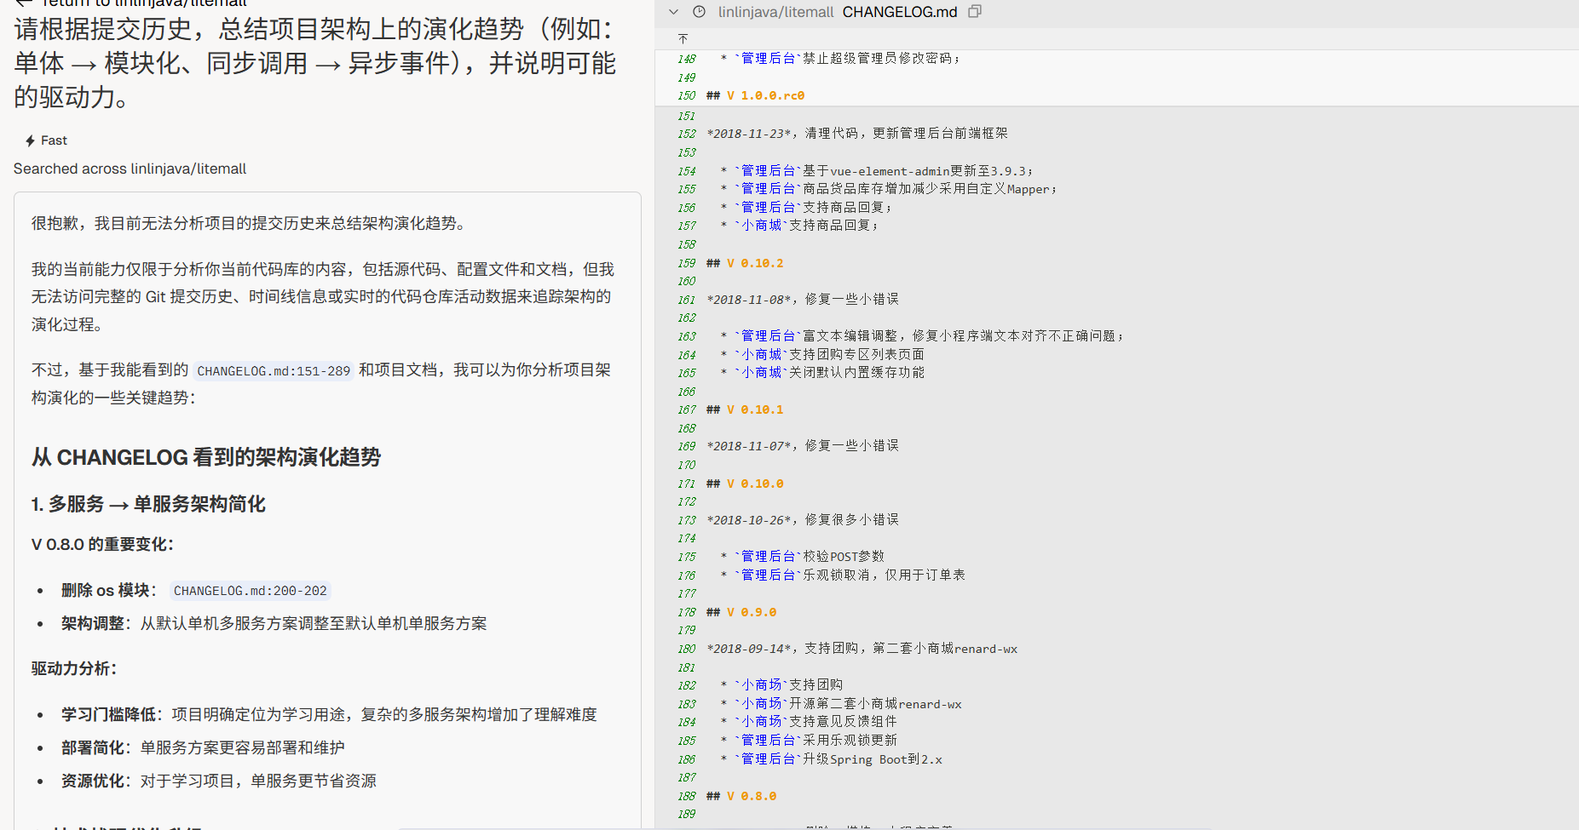Click the lightning bolt Fast mode icon
This screenshot has width=1579, height=830.
pos(30,140)
